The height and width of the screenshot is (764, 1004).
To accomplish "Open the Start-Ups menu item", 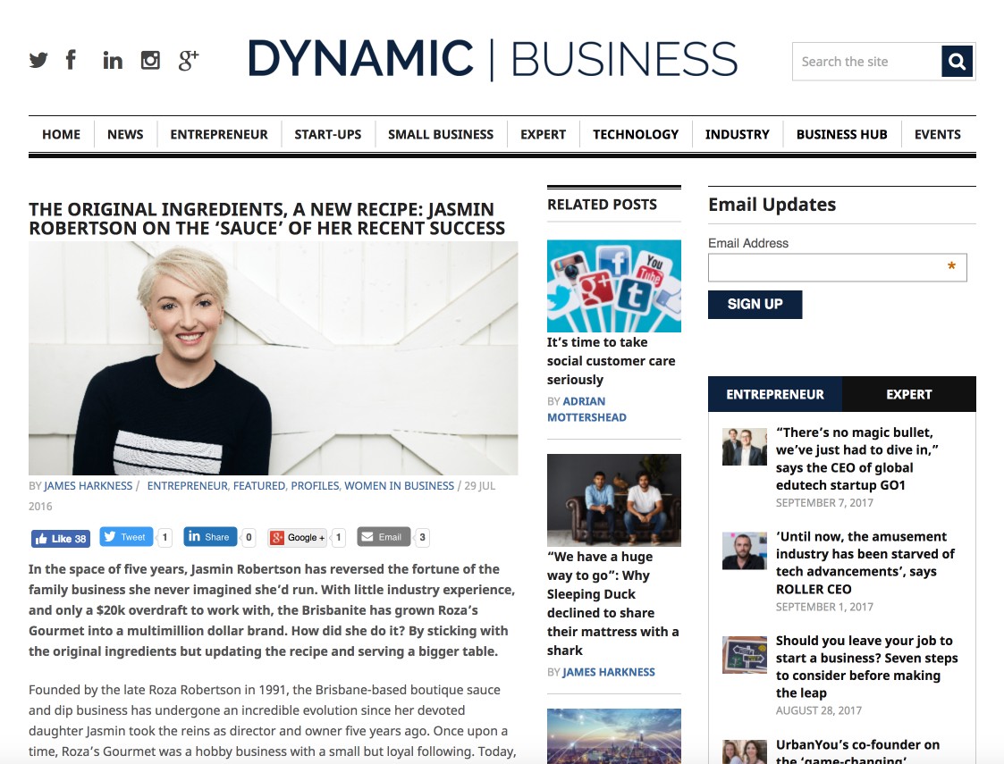I will pos(328,134).
